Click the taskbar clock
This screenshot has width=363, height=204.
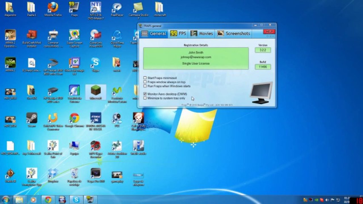click(347, 200)
